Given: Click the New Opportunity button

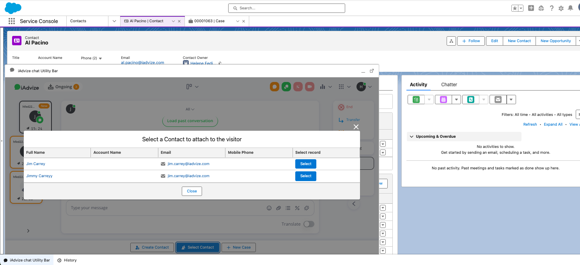Looking at the screenshot, I should coord(555,41).
